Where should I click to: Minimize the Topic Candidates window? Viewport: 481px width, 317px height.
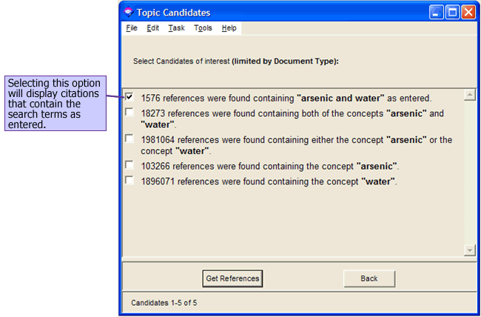pyautogui.click(x=436, y=13)
